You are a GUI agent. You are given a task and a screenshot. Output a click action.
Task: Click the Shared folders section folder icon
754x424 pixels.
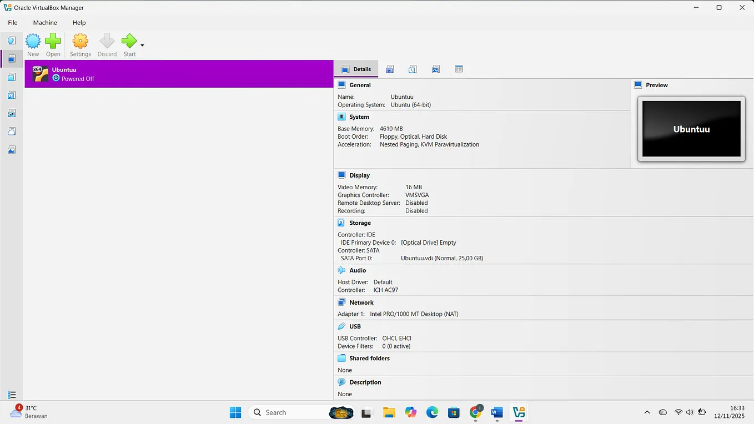click(341, 359)
